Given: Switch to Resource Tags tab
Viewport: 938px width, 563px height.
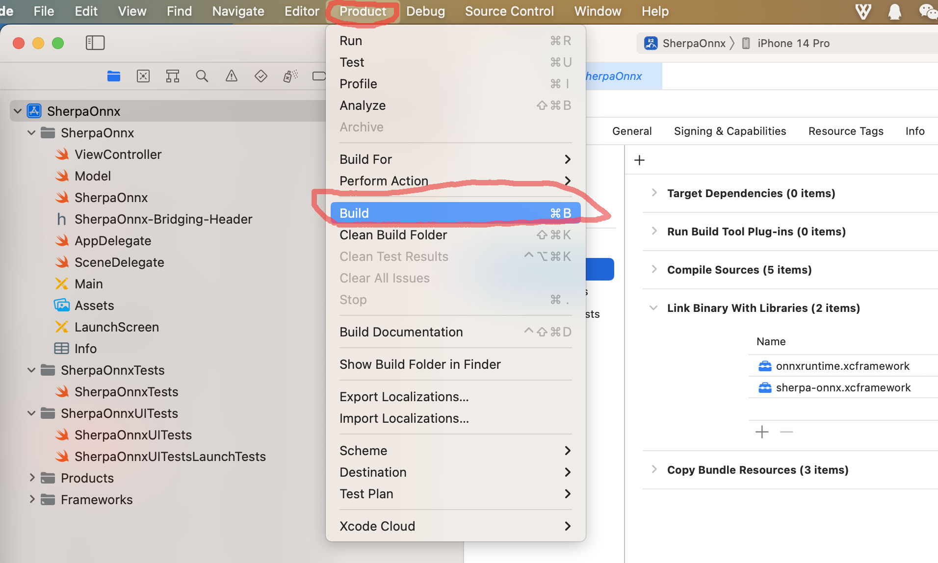Looking at the screenshot, I should click(x=846, y=131).
